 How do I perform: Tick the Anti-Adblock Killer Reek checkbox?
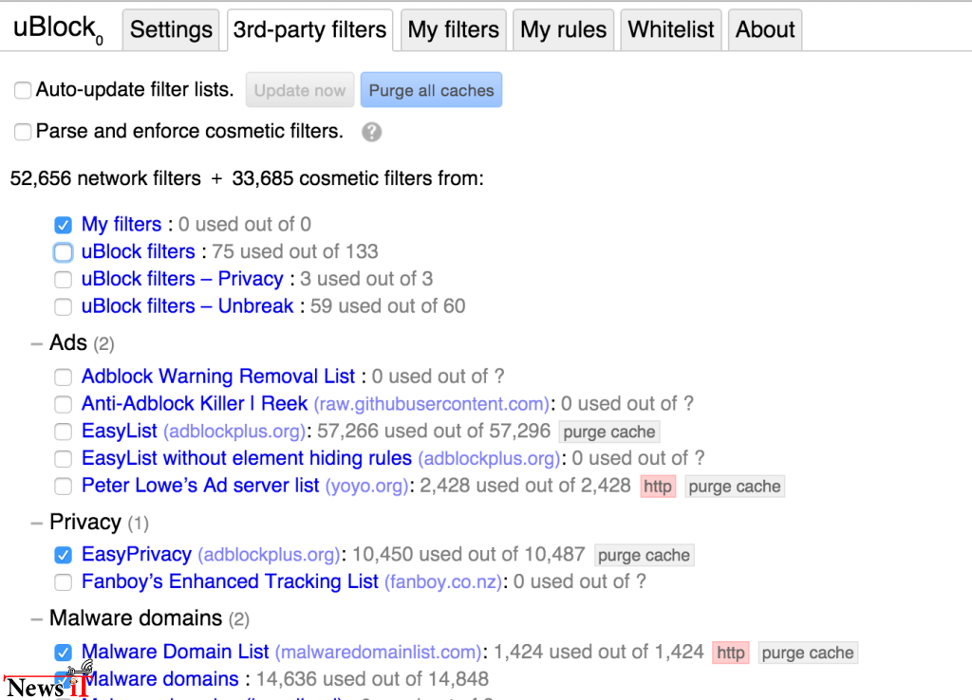pyautogui.click(x=63, y=404)
